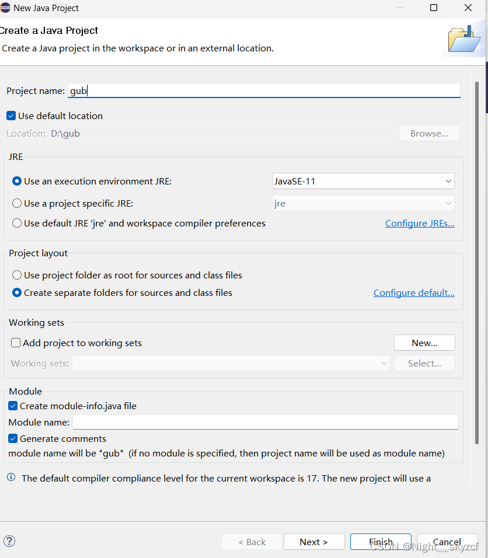Select Use default JRE and workspace preferences
Image resolution: width=488 pixels, height=558 pixels.
point(17,223)
